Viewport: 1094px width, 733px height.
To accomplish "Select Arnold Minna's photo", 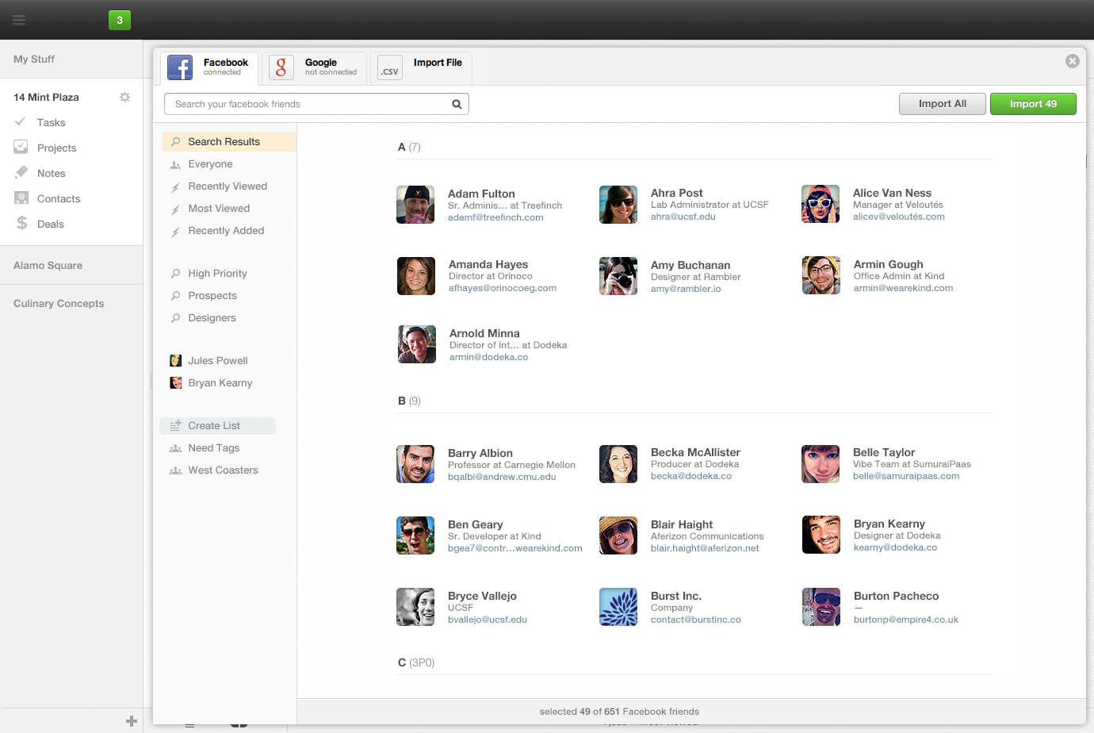I will [417, 344].
